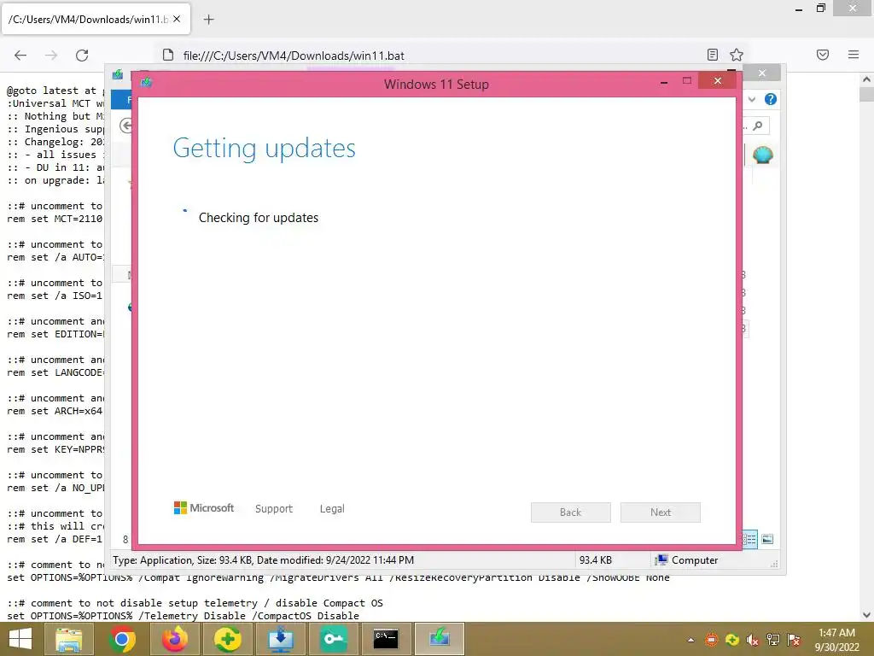
Task: Click the greyed Next button in Setup
Action: coord(661,512)
